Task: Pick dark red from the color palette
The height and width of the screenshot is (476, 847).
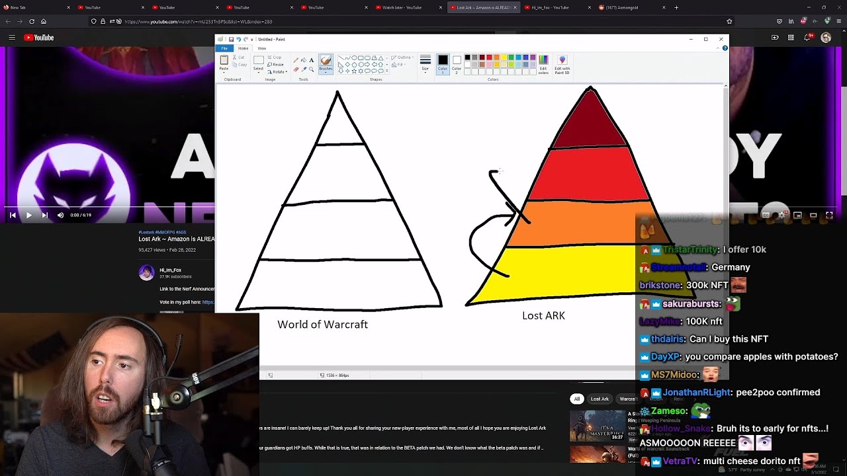Action: [482, 58]
